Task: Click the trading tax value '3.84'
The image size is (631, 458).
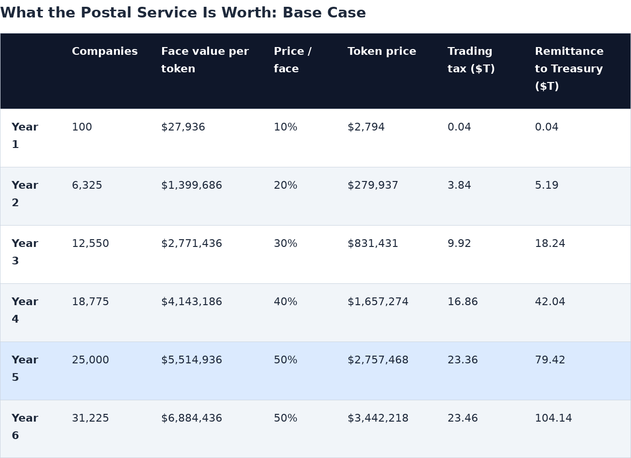Action: coord(459,186)
